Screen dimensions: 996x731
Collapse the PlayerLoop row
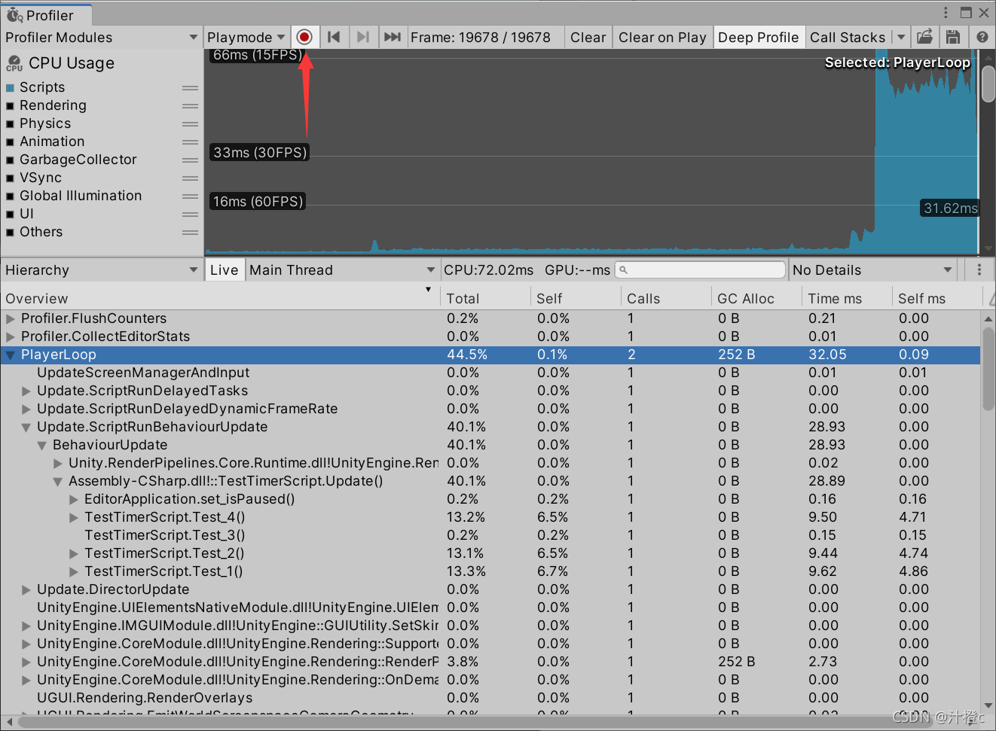coord(11,355)
